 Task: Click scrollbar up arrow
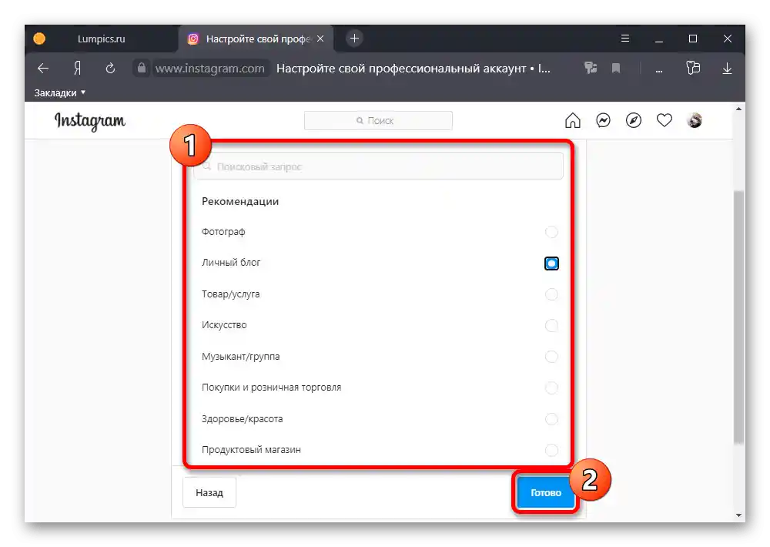tap(738, 109)
